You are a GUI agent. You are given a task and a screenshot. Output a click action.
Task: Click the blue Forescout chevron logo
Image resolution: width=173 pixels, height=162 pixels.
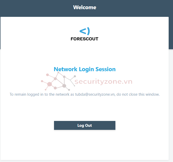coord(85,31)
